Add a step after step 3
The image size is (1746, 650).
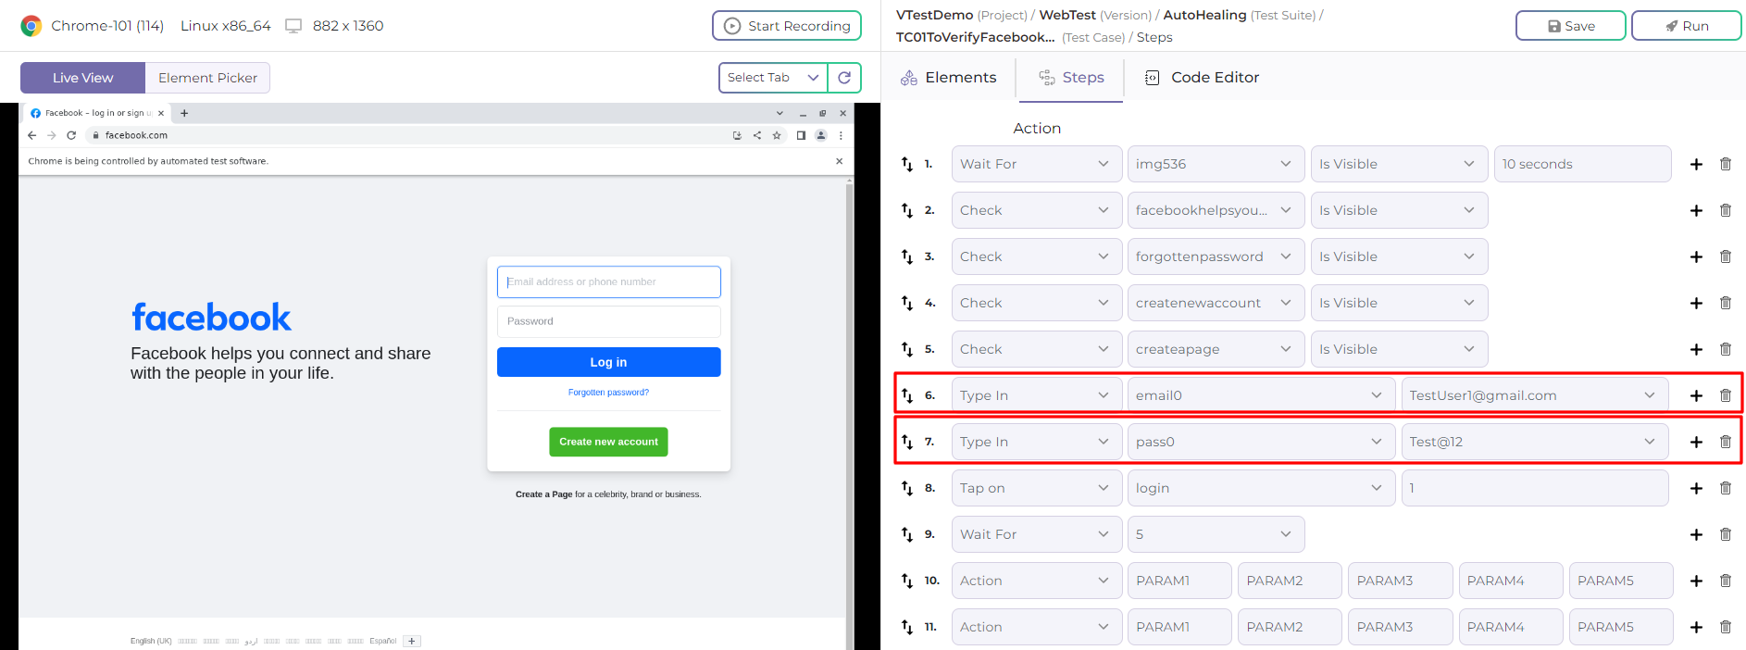coord(1696,256)
